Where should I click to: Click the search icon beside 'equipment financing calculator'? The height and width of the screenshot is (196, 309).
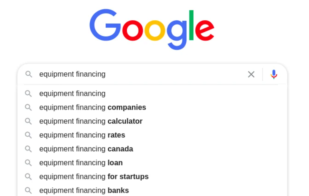click(x=28, y=121)
